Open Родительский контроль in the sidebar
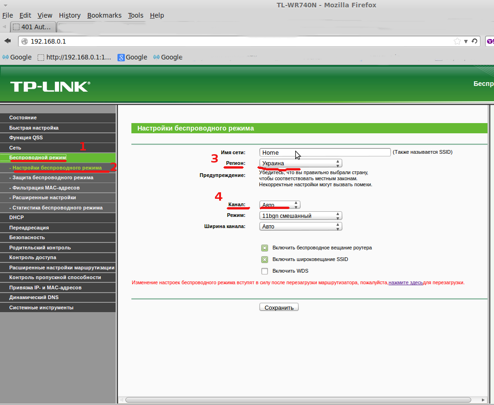Viewport: 494px width, 405px height. (x=58, y=248)
